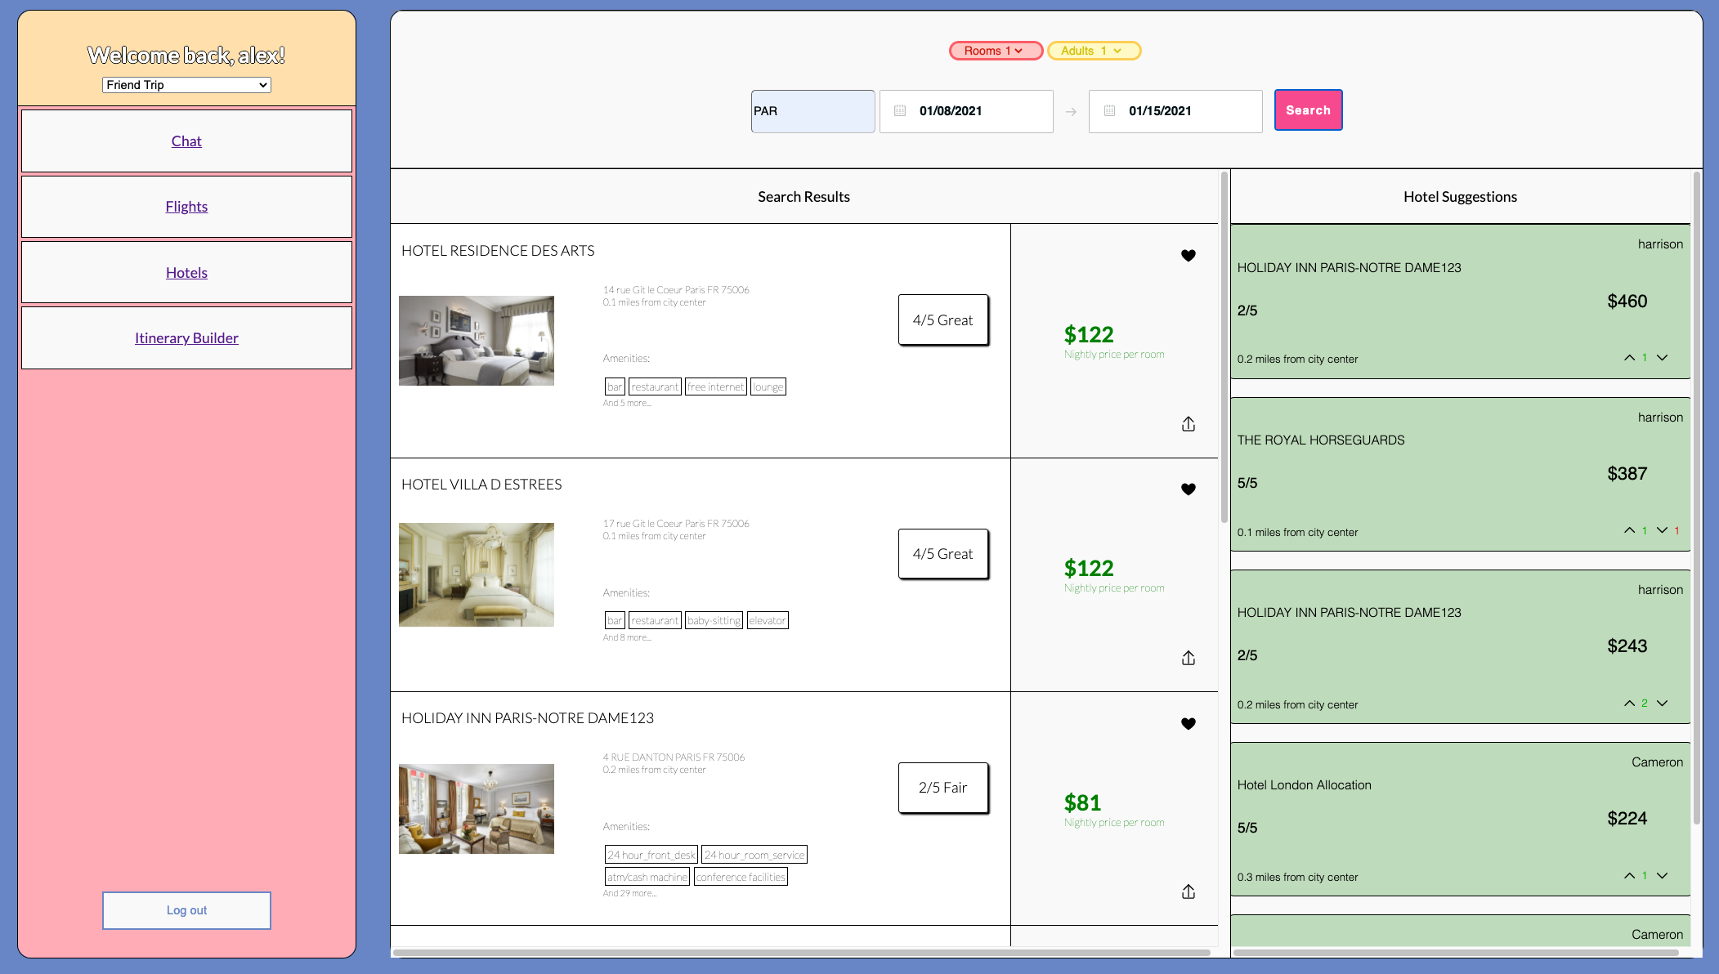Expand the Rooms dropdown
Viewport: 1719px width, 974px height.
[995, 51]
